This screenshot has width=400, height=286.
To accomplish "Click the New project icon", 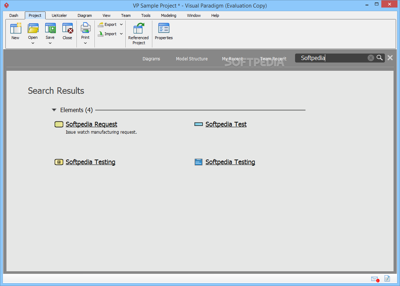I will [15, 28].
